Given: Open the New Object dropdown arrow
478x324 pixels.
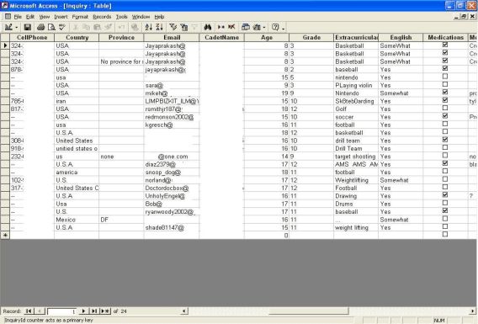Looking at the screenshot, I should 264,28.
